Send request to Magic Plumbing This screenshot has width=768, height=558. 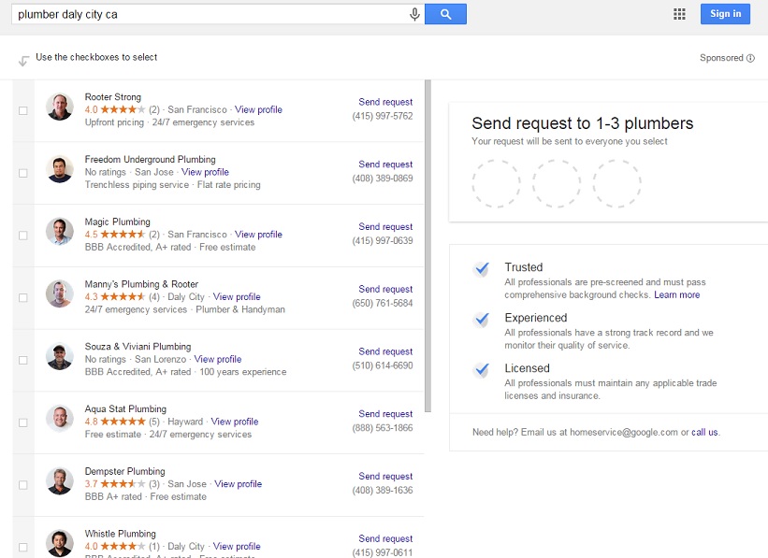[385, 226]
